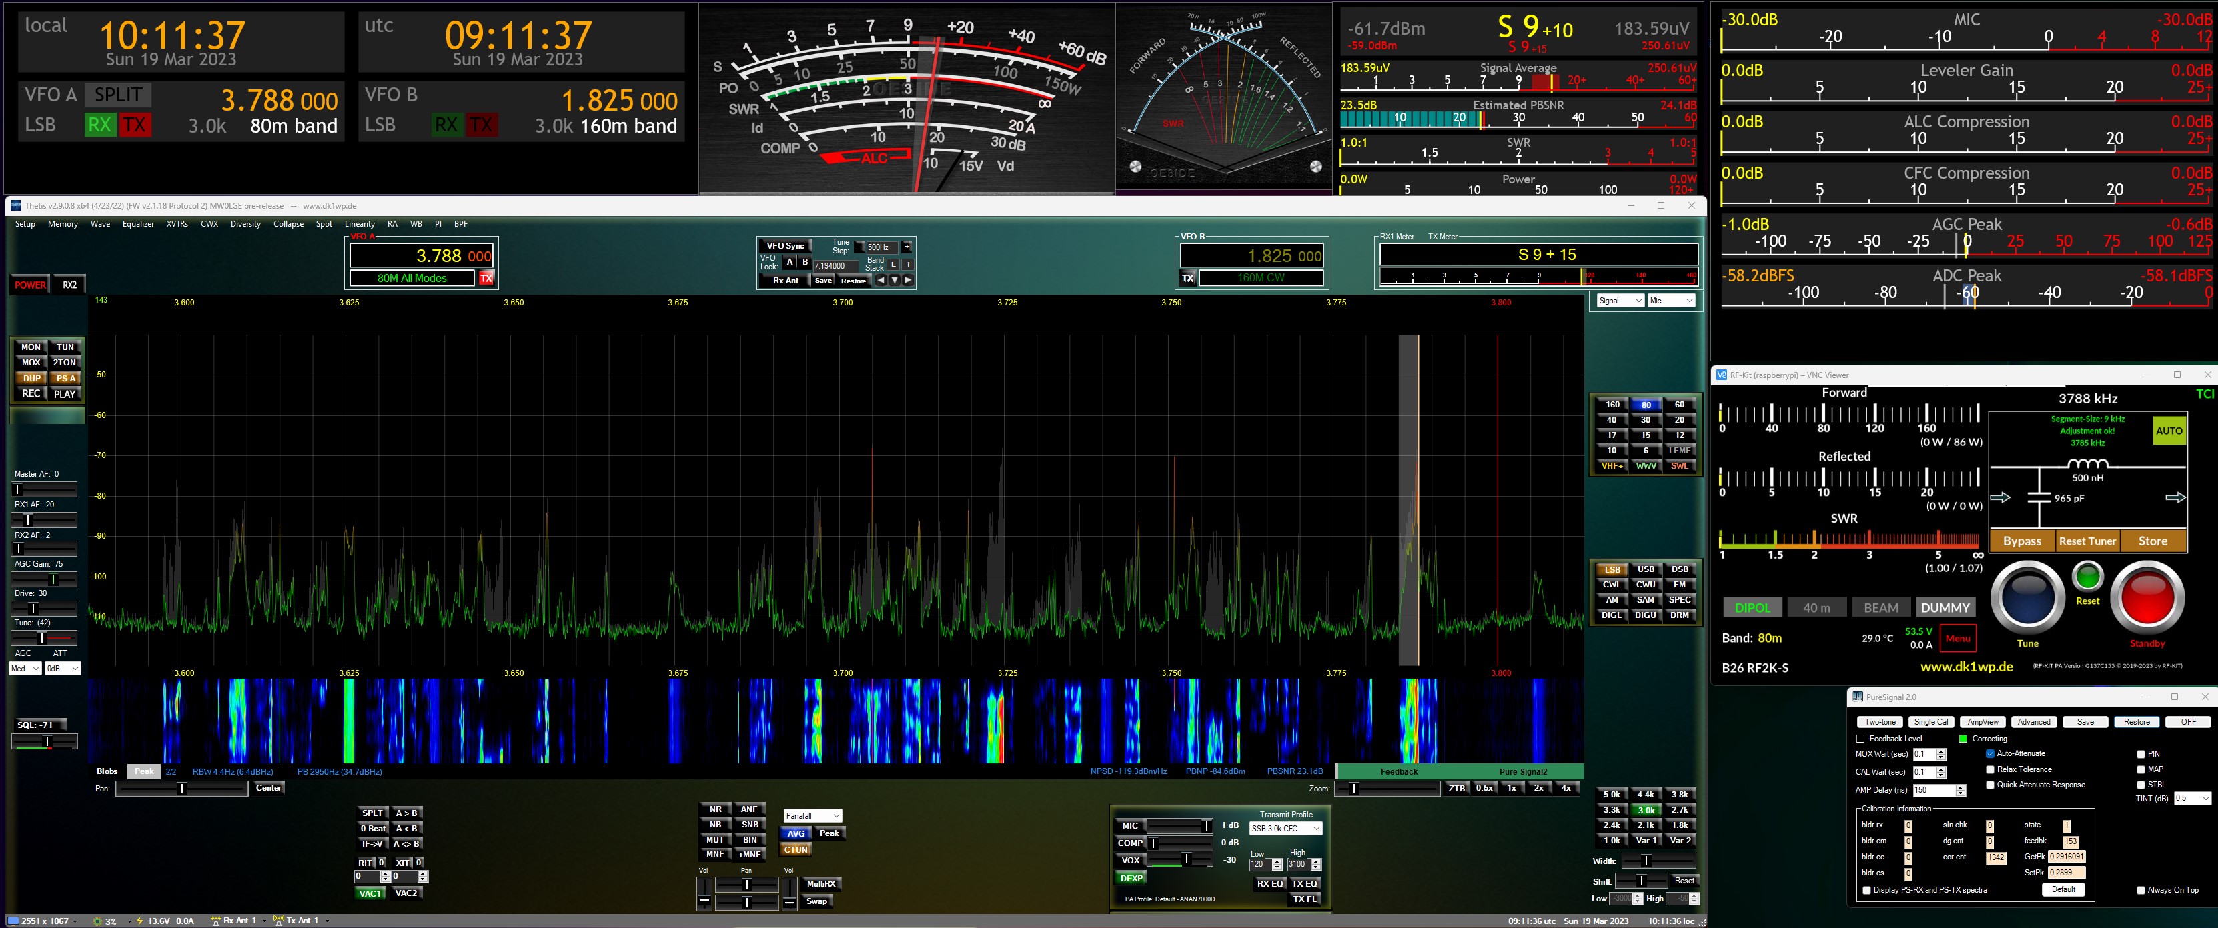Image resolution: width=2218 pixels, height=928 pixels.
Task: Check Quick Attenuate Response option
Action: 1990,785
